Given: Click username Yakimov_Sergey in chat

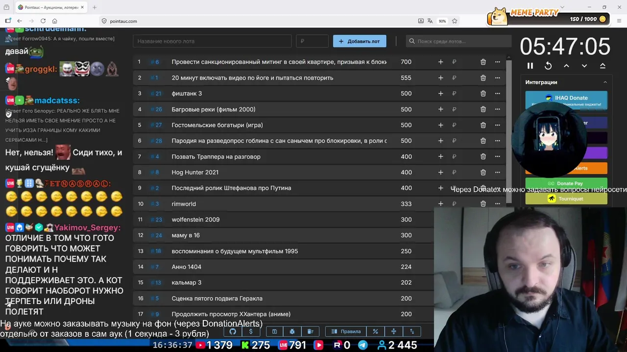Looking at the screenshot, I should 86,228.
